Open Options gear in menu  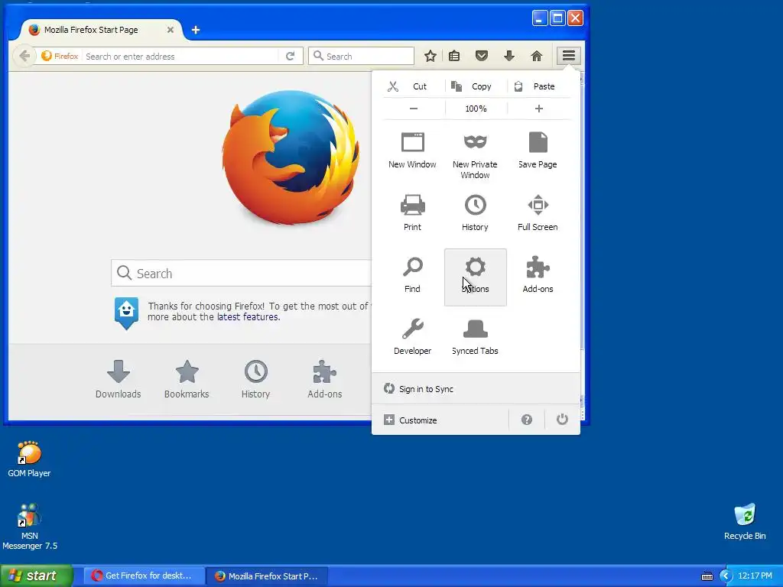[x=476, y=277]
